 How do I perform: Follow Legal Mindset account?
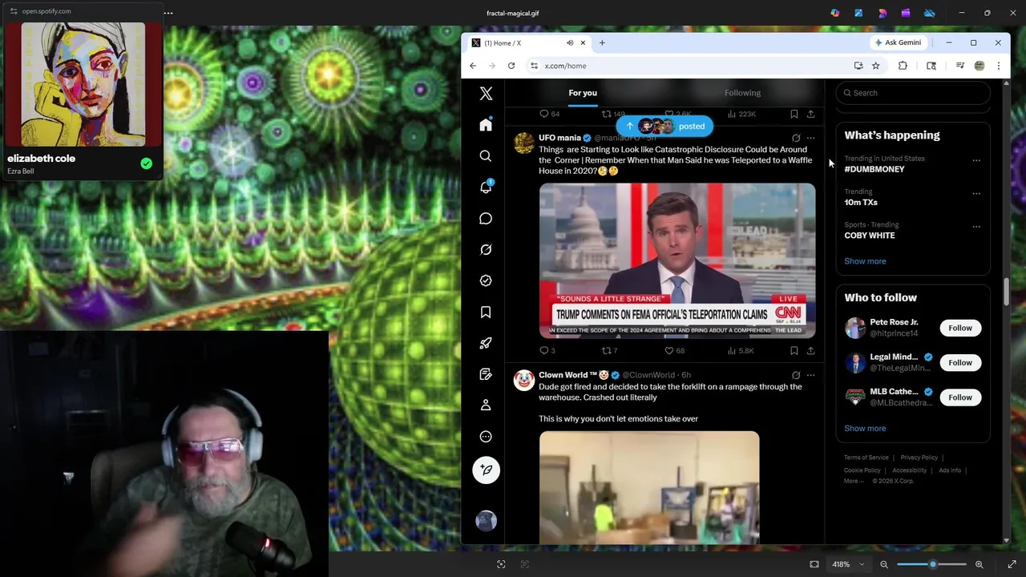coord(959,362)
